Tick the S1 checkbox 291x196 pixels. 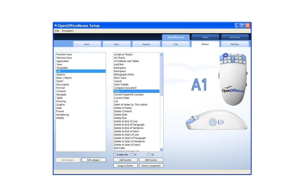(132, 155)
